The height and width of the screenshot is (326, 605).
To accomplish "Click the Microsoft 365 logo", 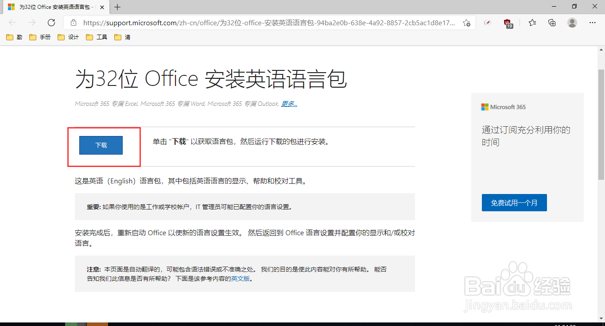I will coord(504,107).
